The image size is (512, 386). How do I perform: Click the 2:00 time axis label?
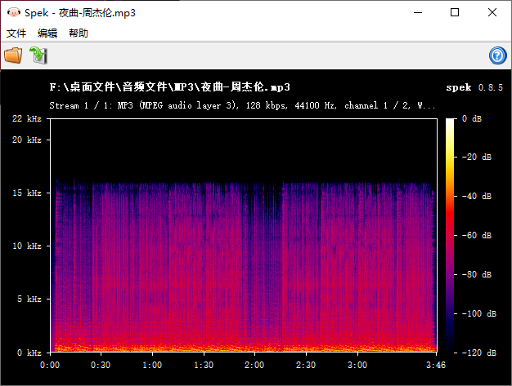(x=254, y=365)
